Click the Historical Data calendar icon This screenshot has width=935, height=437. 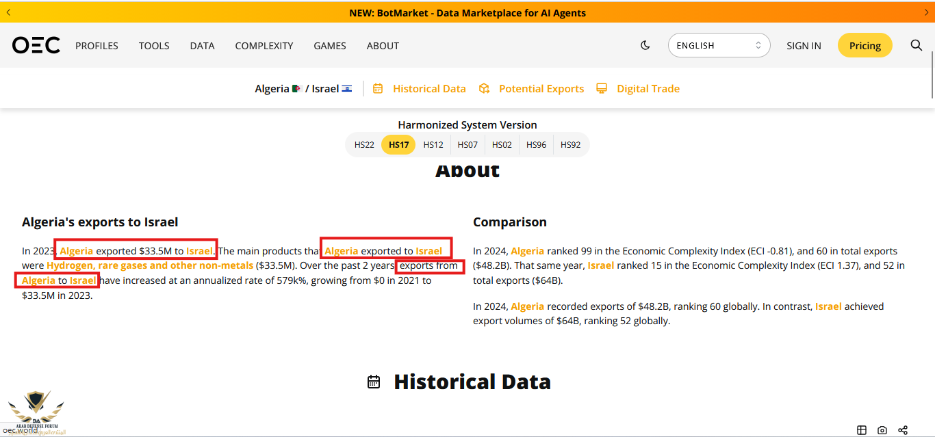point(378,88)
